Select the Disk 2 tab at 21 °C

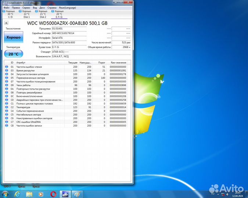tap(43, 14)
